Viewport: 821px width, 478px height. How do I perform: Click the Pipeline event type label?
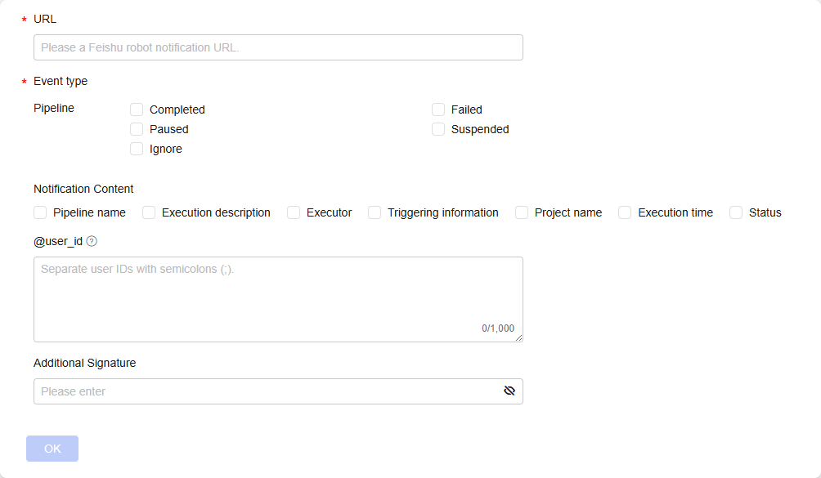54,108
